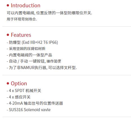Click the first introduction sentence about 防爆限位开关
Viewport: 131px width, 119px height.
49,13
